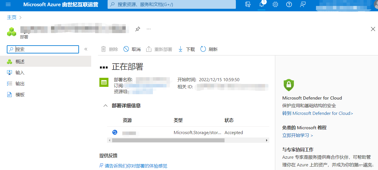378x170 pixels.
Task: Open the portal settings gear
Action: click(275, 5)
